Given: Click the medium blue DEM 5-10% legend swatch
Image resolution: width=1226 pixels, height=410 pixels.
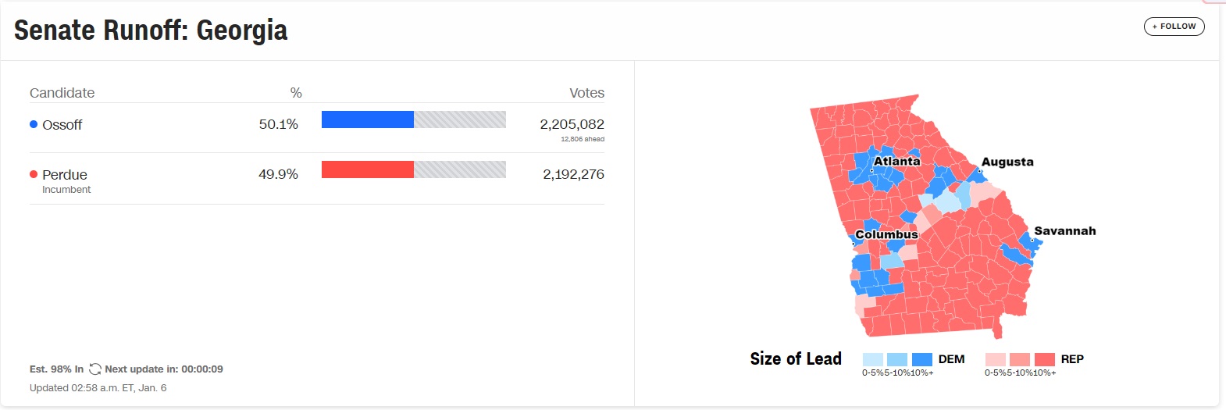Looking at the screenshot, I should pyautogui.click(x=897, y=359).
